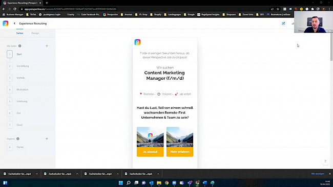
Task: Show info icon next to Alle Seiten
Action: coord(20,46)
